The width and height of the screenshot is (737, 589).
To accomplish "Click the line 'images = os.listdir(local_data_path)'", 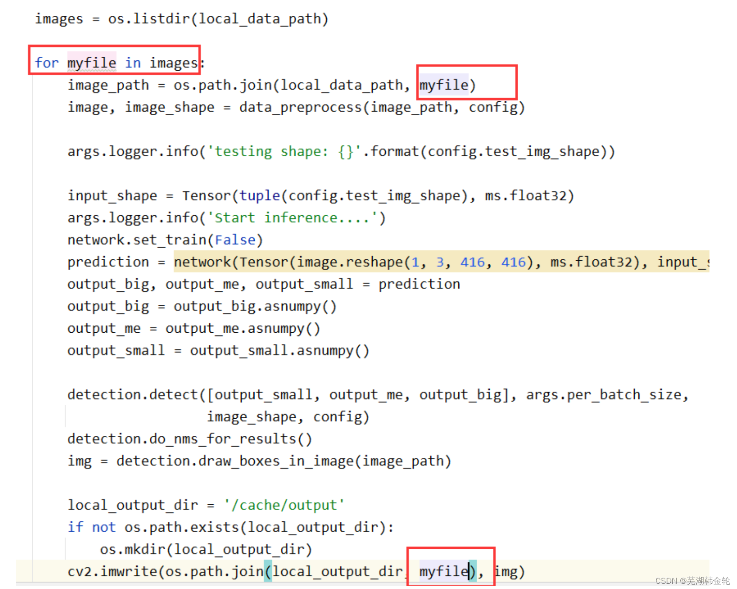I will pyautogui.click(x=181, y=19).
